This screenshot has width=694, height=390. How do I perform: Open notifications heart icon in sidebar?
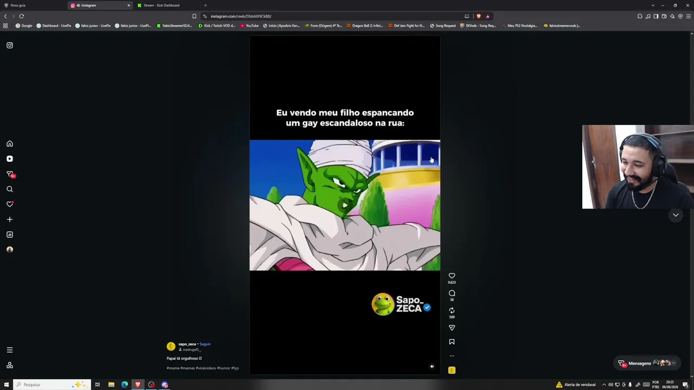10,204
